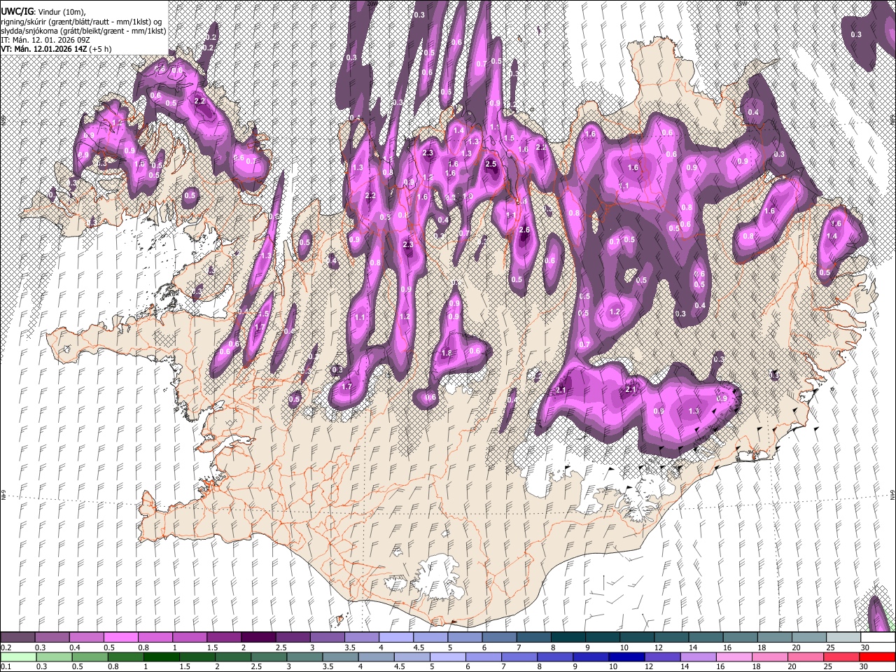Image resolution: width=896 pixels, height=672 pixels.
Task: Click the 1.8 snowfall value on the map
Action: pyautogui.click(x=447, y=353)
